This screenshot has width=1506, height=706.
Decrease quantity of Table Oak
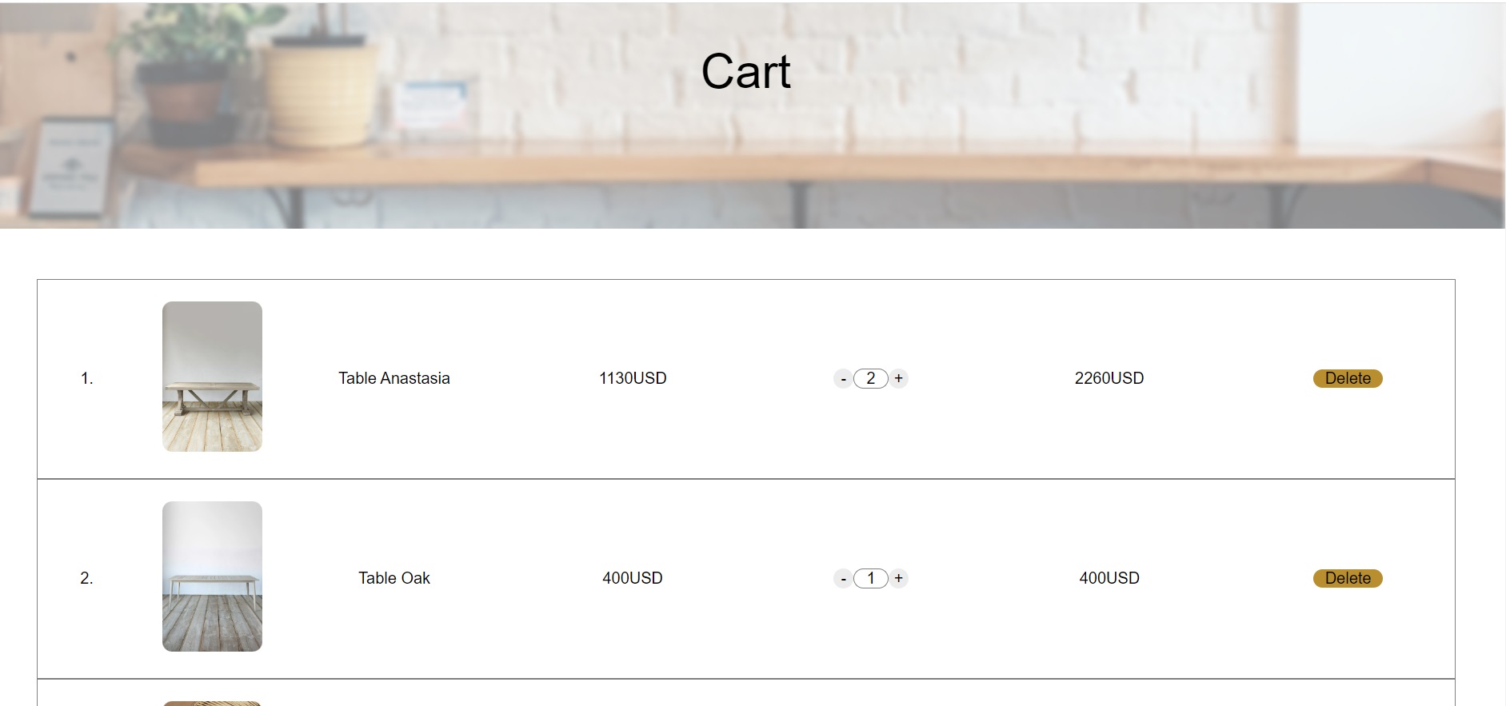pyautogui.click(x=843, y=579)
